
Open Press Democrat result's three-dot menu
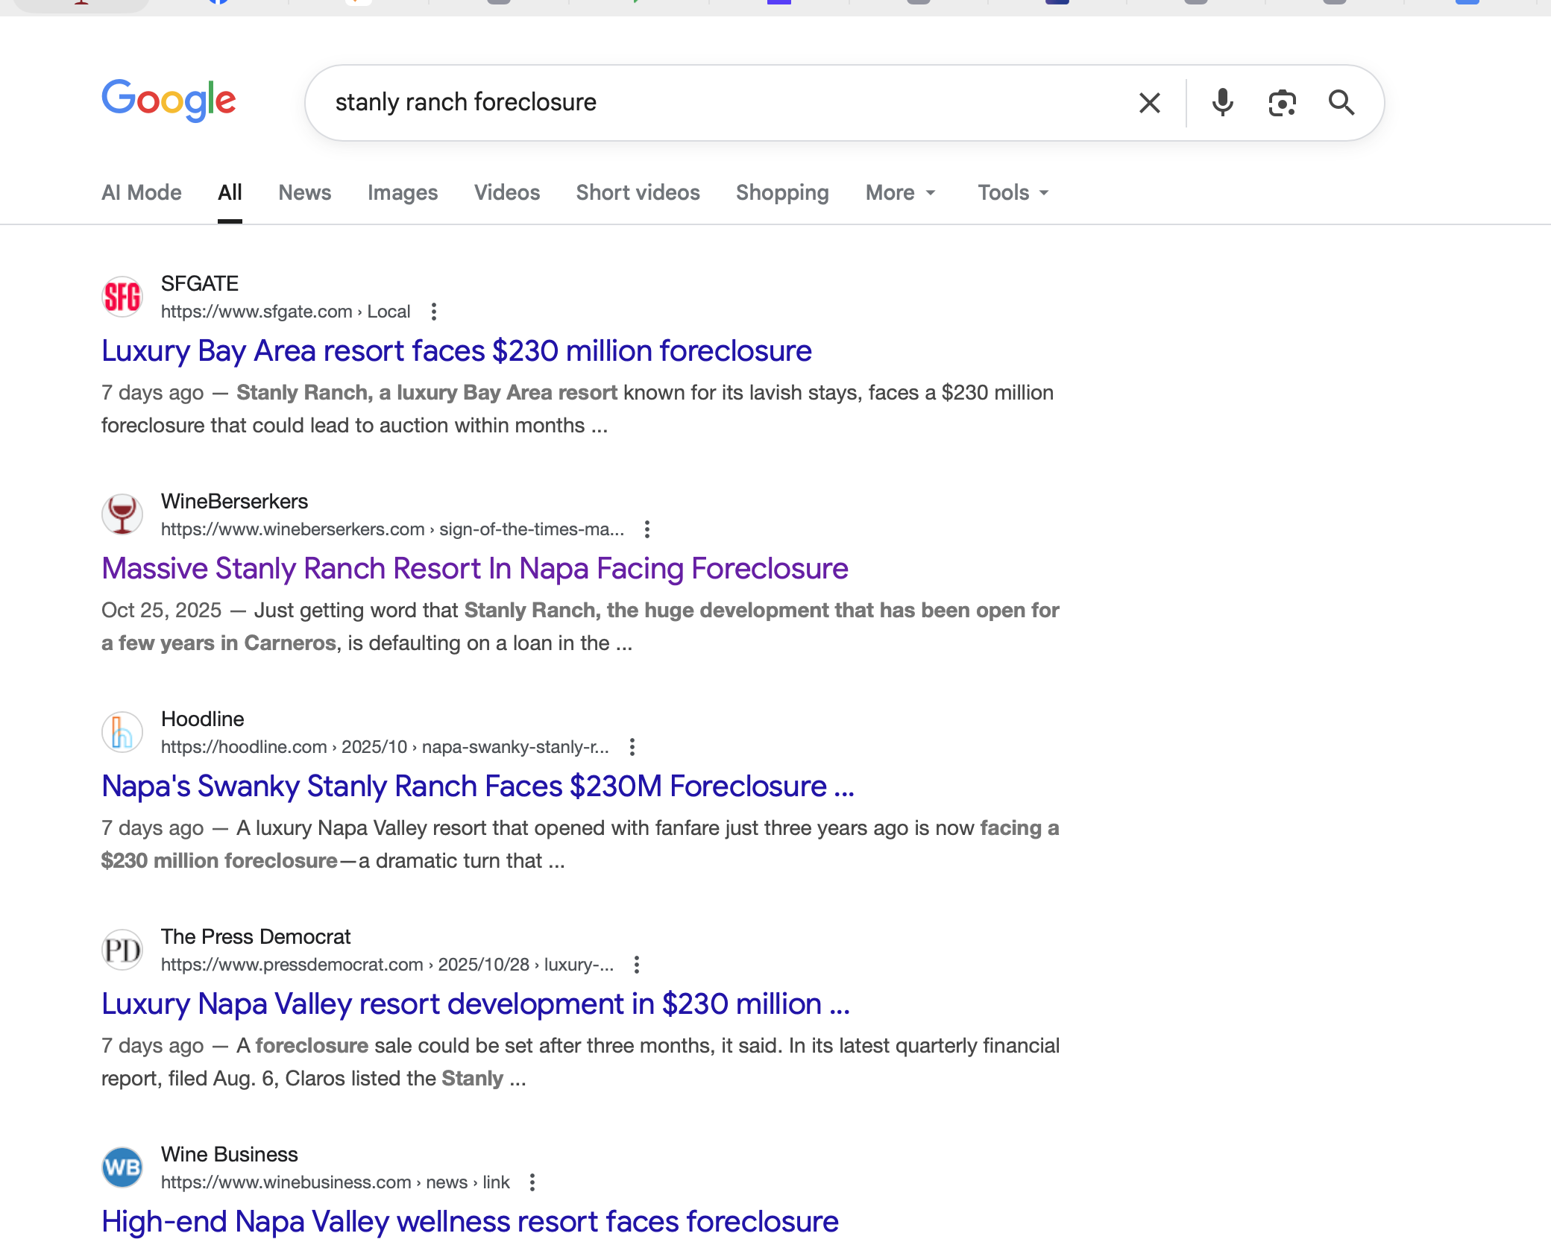click(637, 965)
